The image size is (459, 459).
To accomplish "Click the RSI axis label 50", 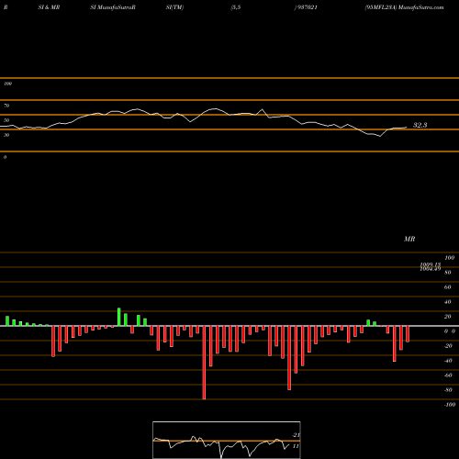I will tap(6, 120).
